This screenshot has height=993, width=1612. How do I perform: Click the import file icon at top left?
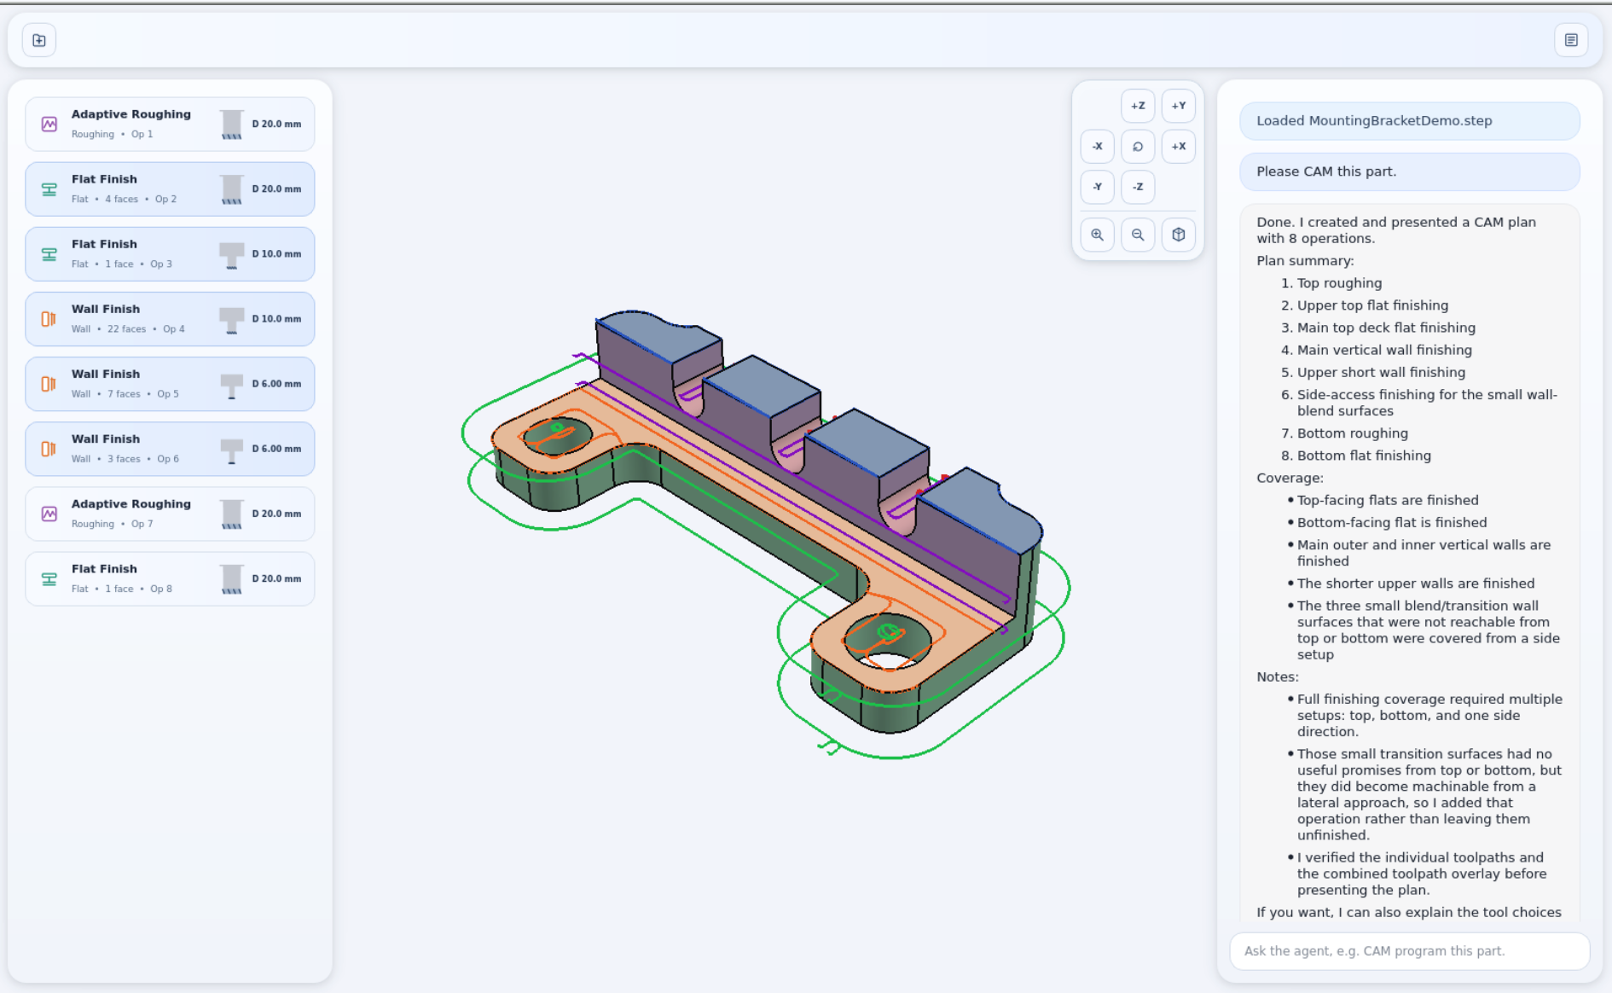(39, 40)
